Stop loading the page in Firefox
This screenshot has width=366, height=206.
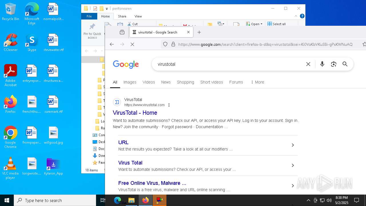132,44
